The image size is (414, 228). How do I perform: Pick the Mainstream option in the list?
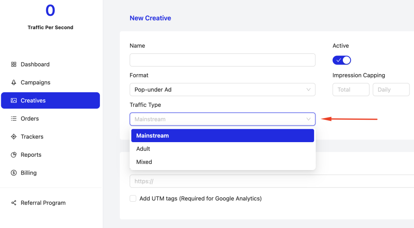click(152, 136)
